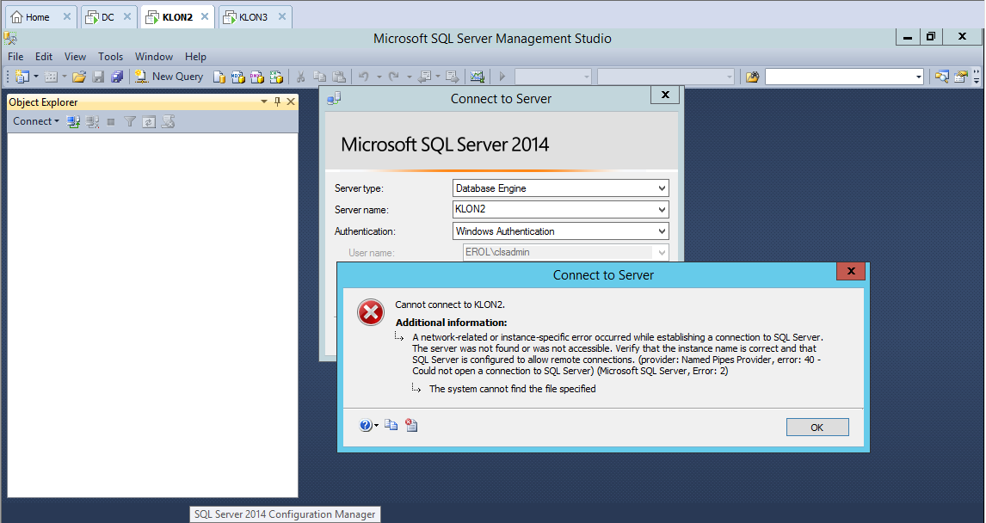
Task: Switch to the KLON3 tab
Action: pos(253,17)
